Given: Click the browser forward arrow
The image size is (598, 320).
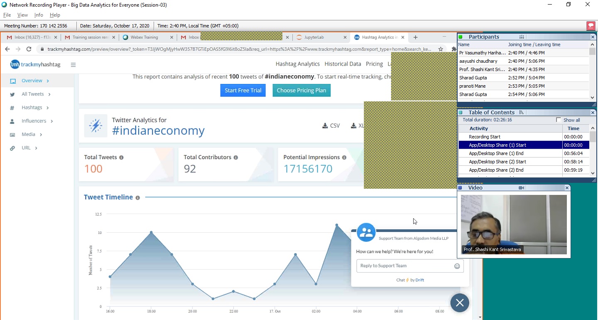Looking at the screenshot, I should click(x=18, y=49).
